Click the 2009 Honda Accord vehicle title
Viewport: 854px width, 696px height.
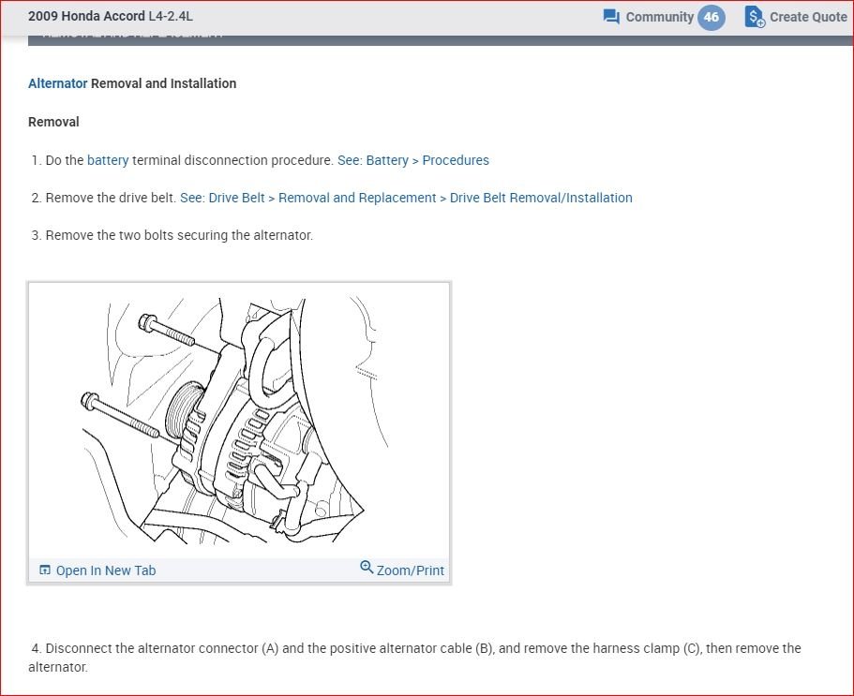(x=110, y=16)
